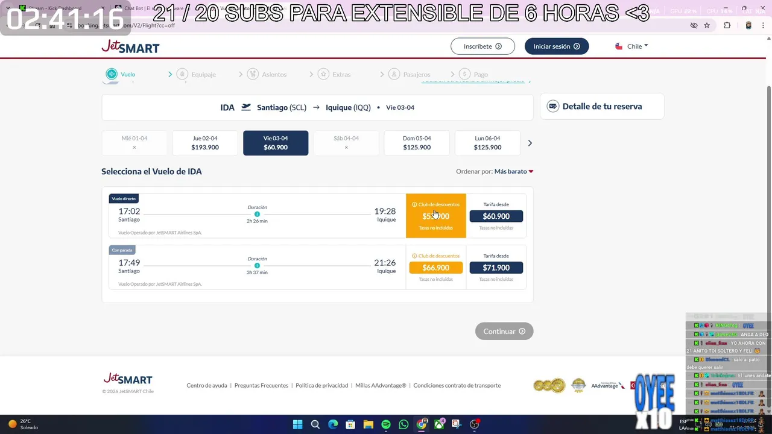772x434 pixels.
Task: Open Snipping Tool from taskbar
Action: [457, 424]
